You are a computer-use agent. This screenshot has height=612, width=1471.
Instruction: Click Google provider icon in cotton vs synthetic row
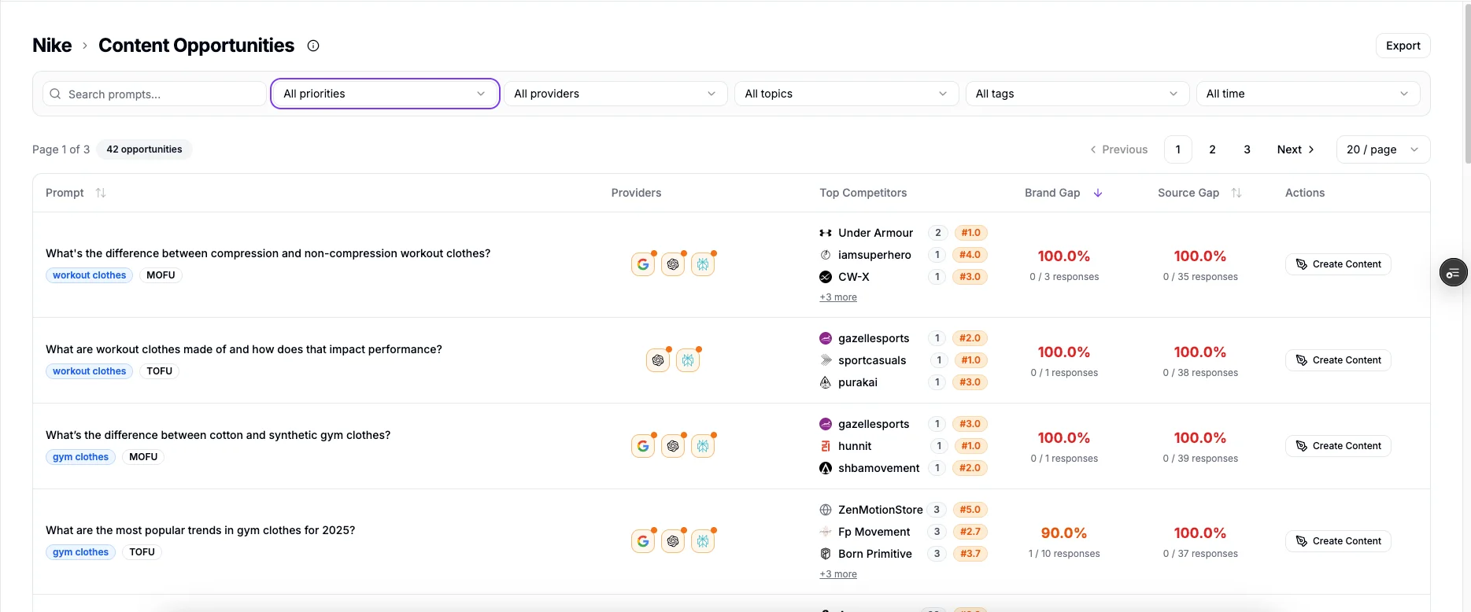click(x=643, y=446)
